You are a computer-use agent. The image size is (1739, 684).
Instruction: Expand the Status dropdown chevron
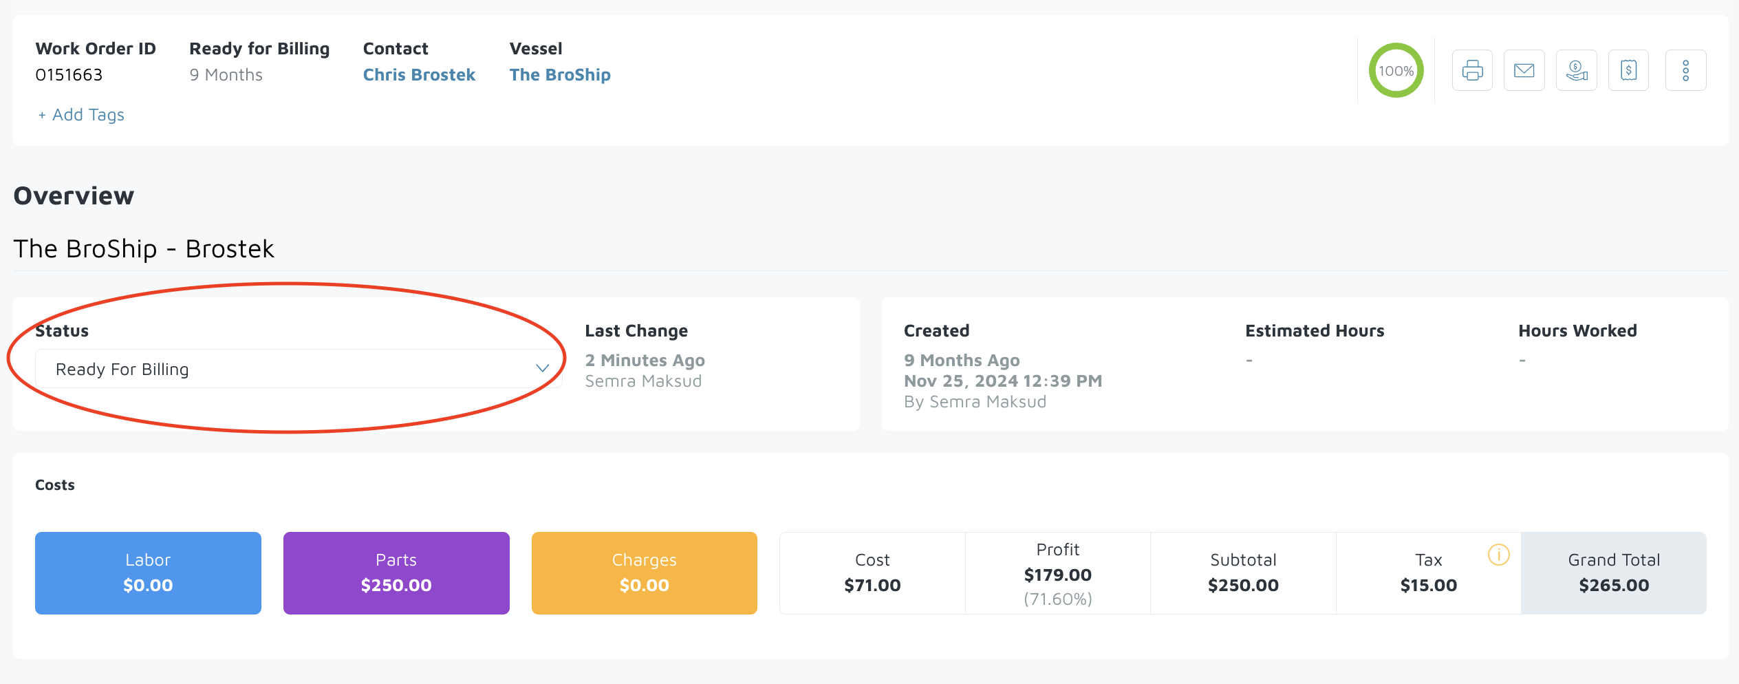click(542, 369)
